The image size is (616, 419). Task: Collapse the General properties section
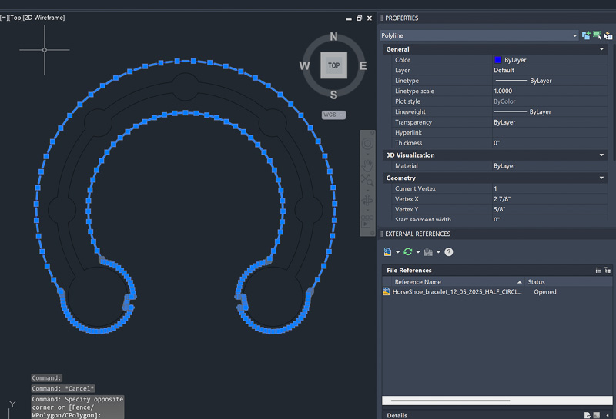coord(601,49)
